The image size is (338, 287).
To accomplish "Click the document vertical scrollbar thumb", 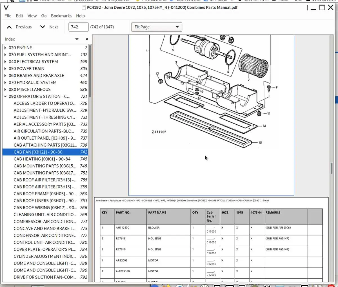I will click(x=332, y=168).
